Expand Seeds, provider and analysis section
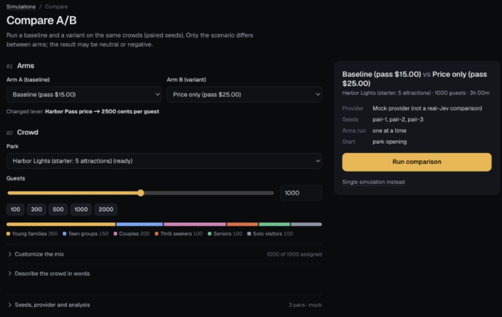The width and height of the screenshot is (502, 317). pos(164,305)
